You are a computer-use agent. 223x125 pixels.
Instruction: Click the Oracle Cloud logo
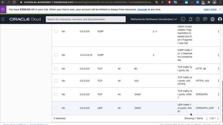click(25, 19)
